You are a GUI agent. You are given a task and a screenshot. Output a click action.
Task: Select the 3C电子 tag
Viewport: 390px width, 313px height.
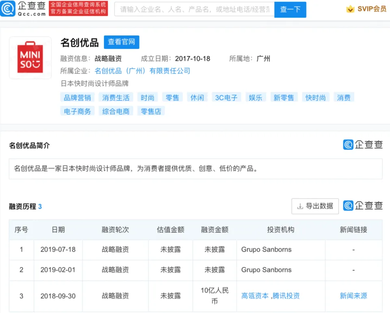click(x=226, y=98)
